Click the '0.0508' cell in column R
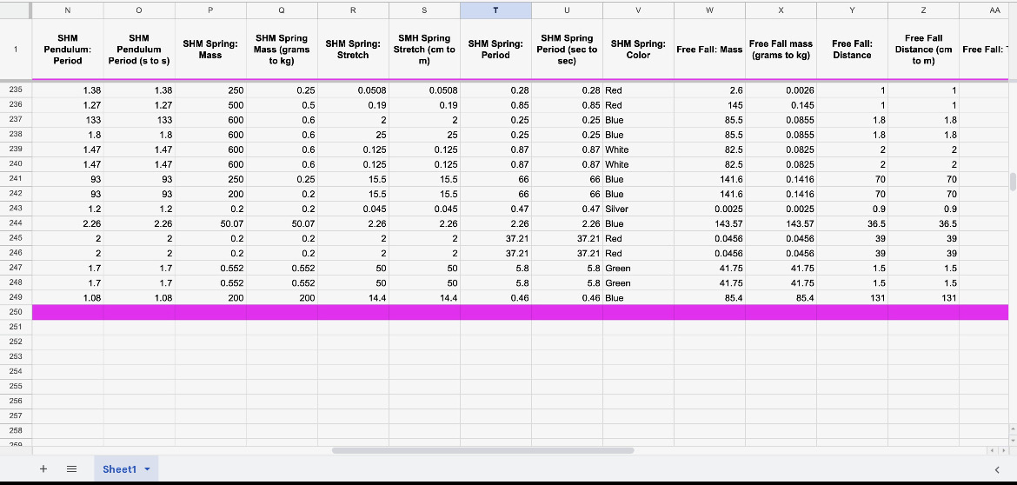The image size is (1017, 485). [354, 90]
